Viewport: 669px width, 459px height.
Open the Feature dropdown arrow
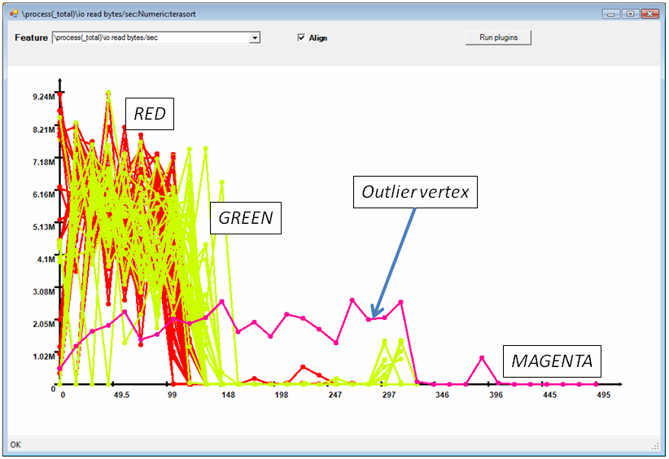[x=255, y=37]
